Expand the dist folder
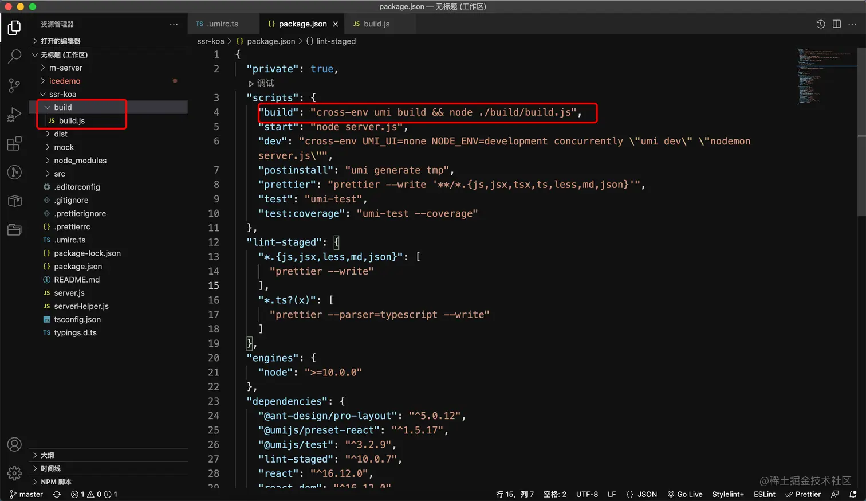 pyautogui.click(x=109, y=134)
